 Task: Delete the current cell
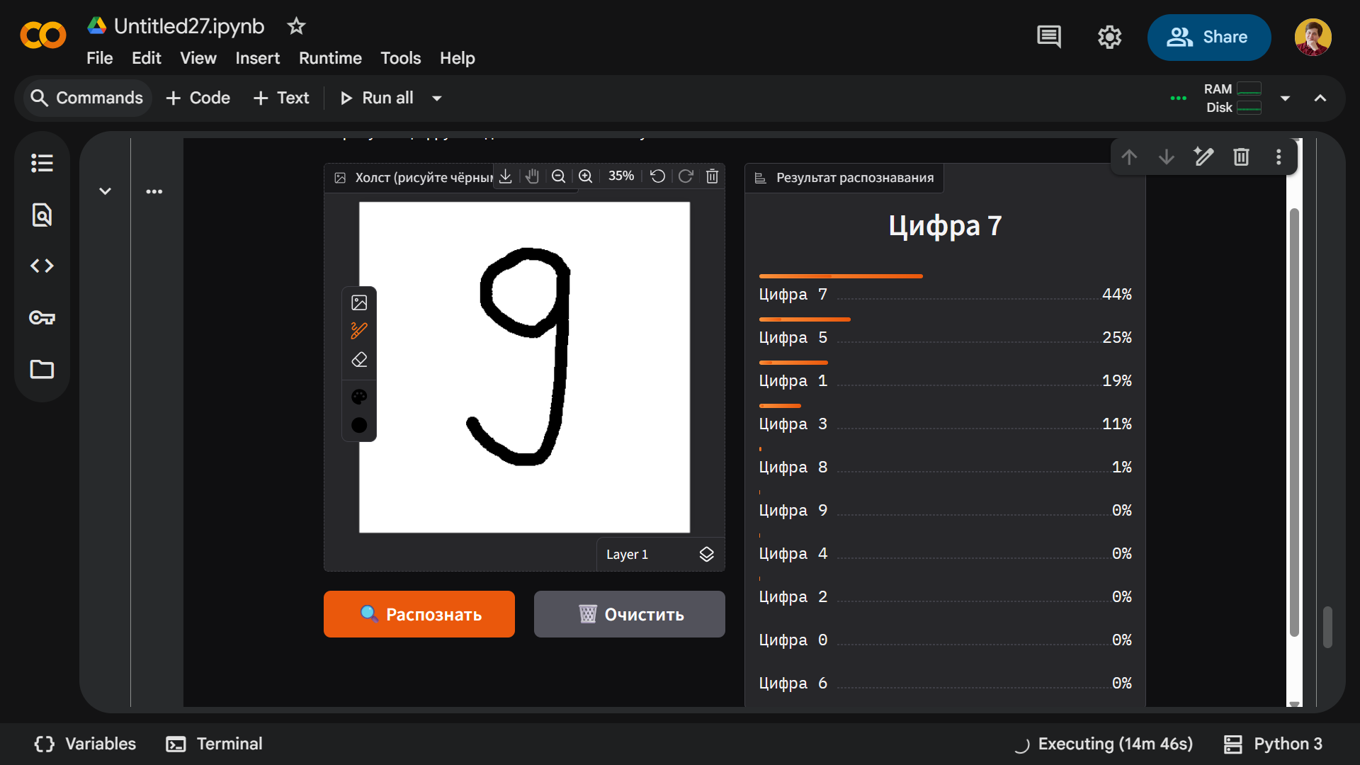[x=1241, y=157]
